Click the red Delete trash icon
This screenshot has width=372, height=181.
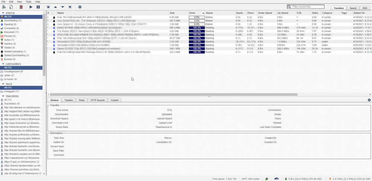(x=21, y=7)
